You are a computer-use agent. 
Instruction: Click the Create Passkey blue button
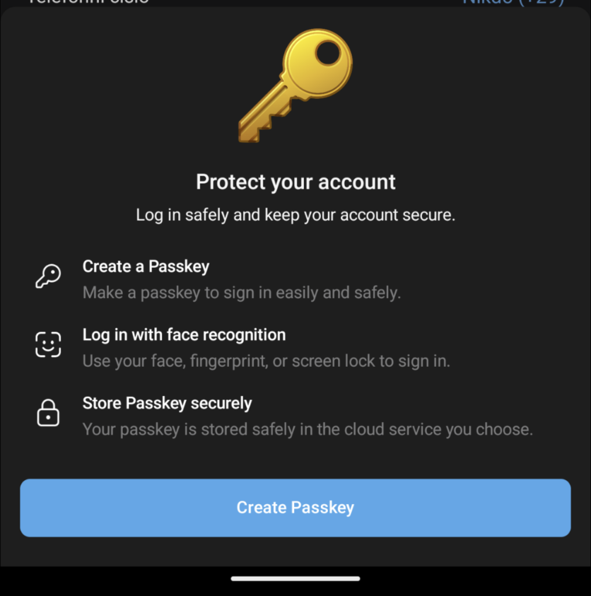click(296, 508)
